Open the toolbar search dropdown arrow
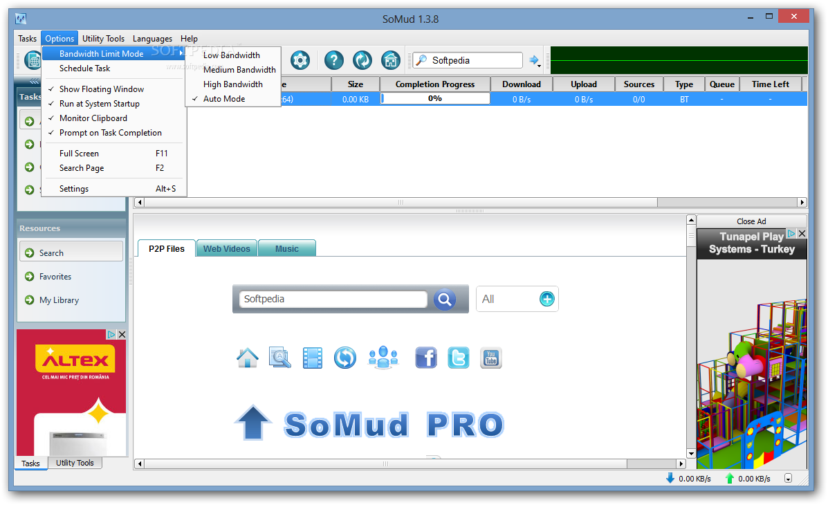 [539, 66]
